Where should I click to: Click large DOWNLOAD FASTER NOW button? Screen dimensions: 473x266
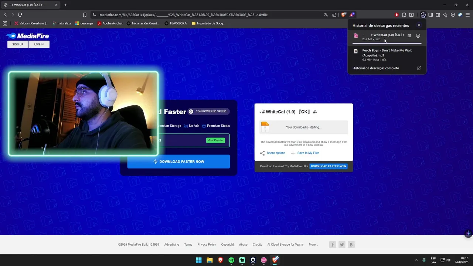click(x=178, y=161)
